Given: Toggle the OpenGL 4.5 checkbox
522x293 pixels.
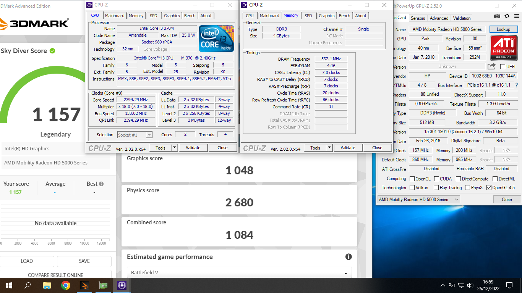Looking at the screenshot, I should pos(489,187).
